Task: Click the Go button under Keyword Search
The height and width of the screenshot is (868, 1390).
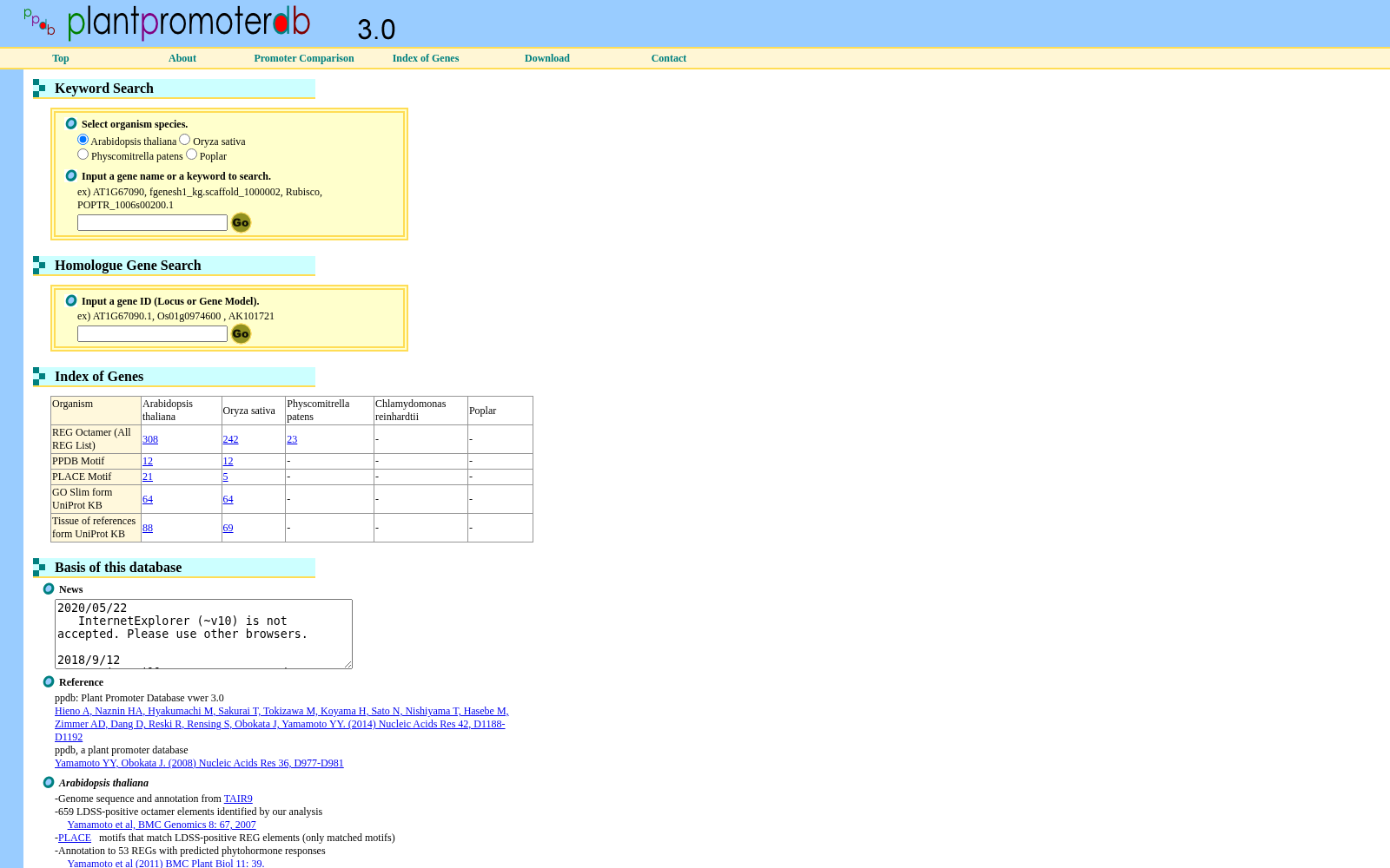Action: click(241, 223)
